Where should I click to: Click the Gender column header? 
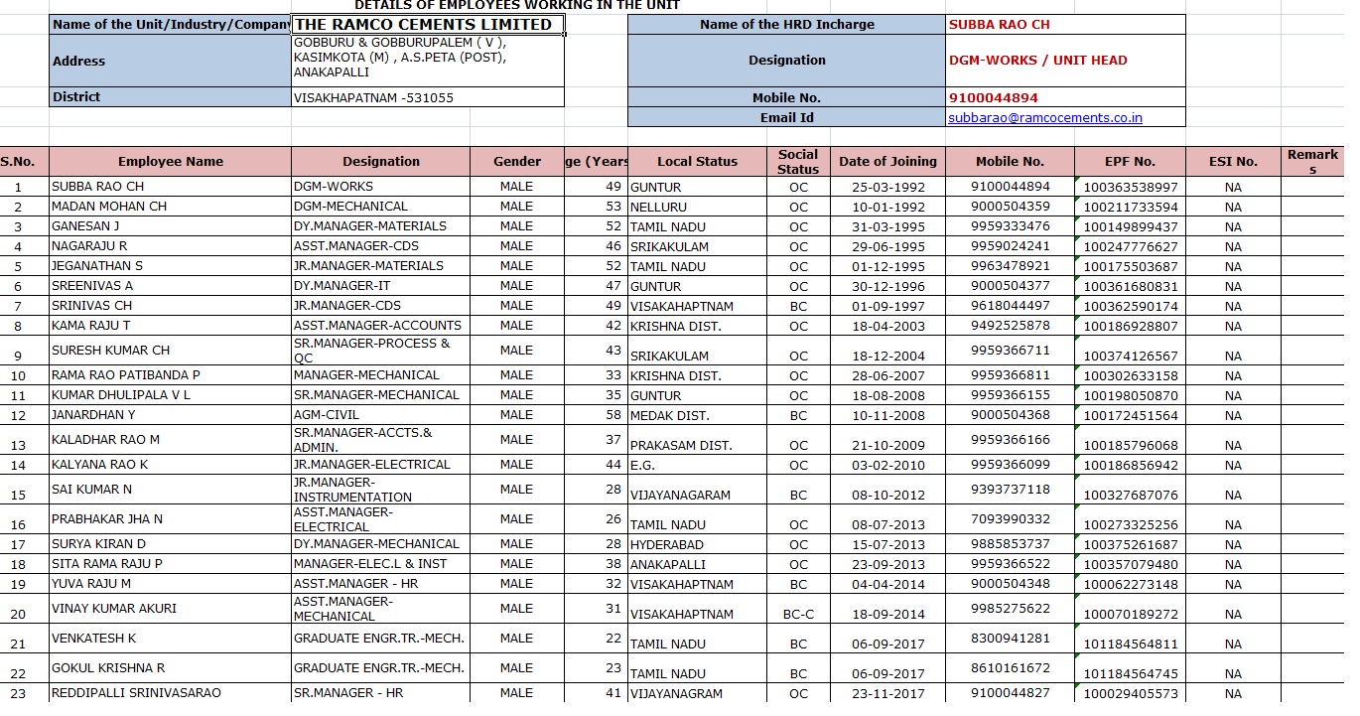tap(518, 162)
